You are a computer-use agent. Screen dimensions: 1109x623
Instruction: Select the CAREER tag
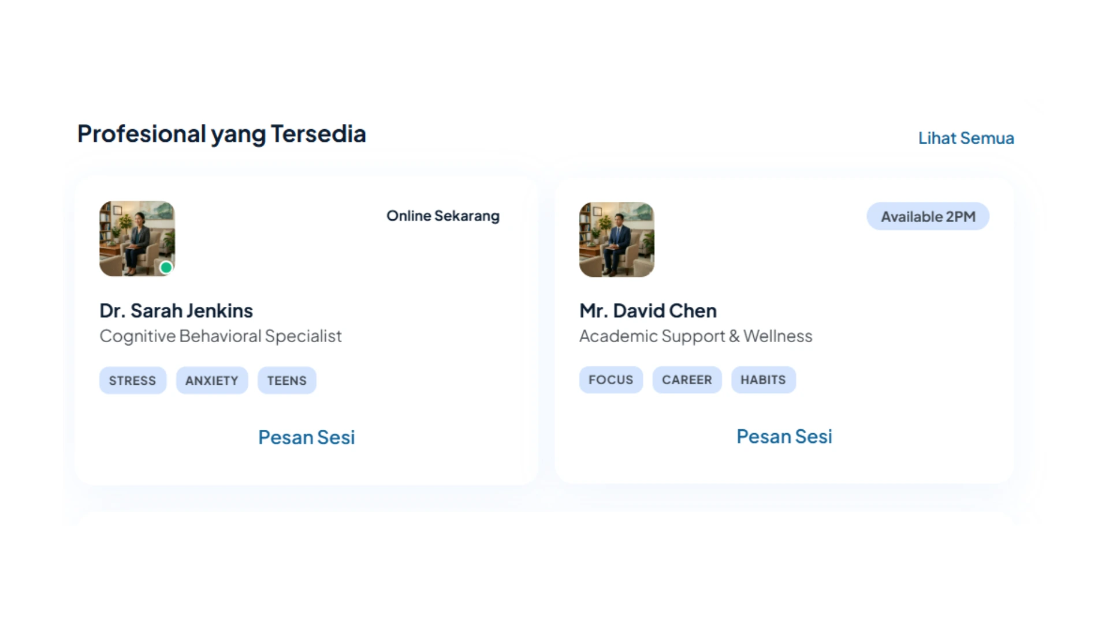pos(687,380)
